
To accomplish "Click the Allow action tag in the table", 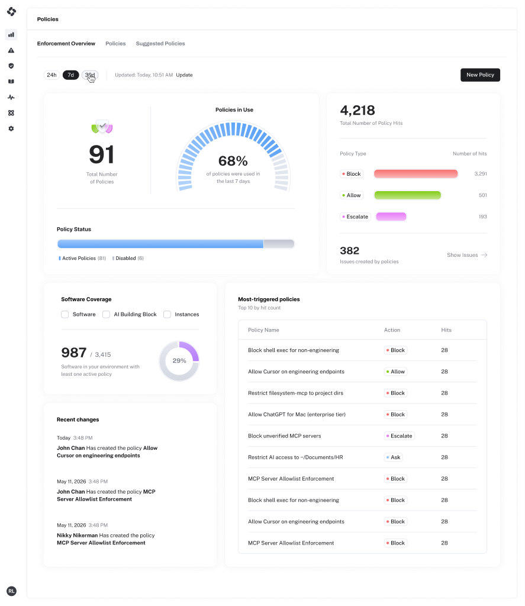I will coord(395,372).
